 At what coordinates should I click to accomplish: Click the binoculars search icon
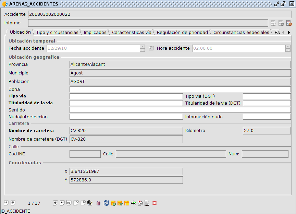click(x=90, y=203)
